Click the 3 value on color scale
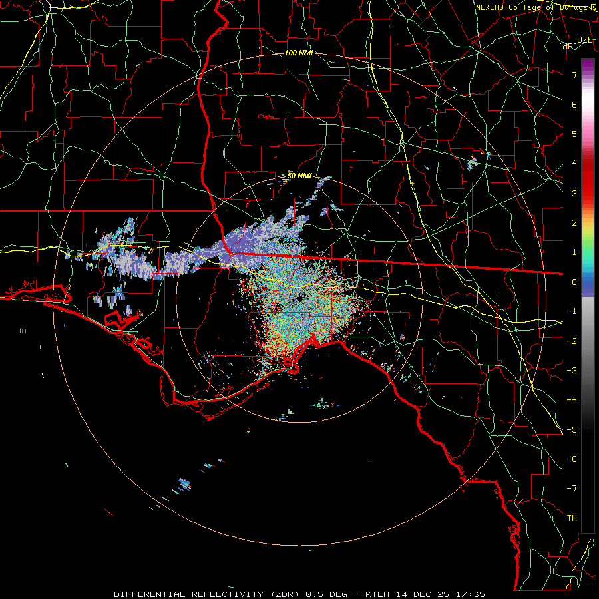The height and width of the screenshot is (599, 599). tap(574, 193)
